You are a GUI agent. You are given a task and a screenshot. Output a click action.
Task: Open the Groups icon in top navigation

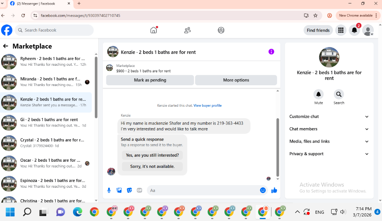pyautogui.click(x=221, y=30)
